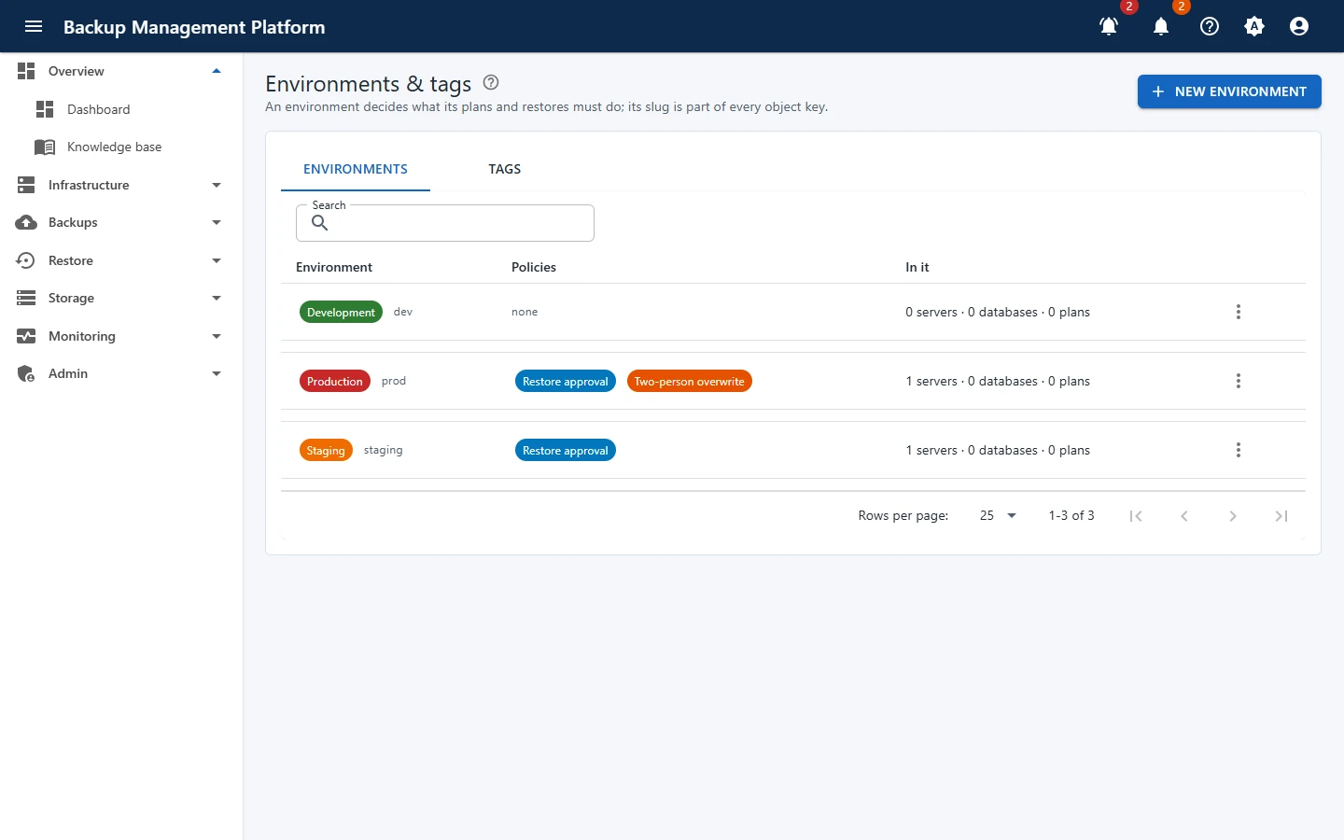Open actions menu for Production row
This screenshot has width=1344, height=840.
click(x=1239, y=381)
